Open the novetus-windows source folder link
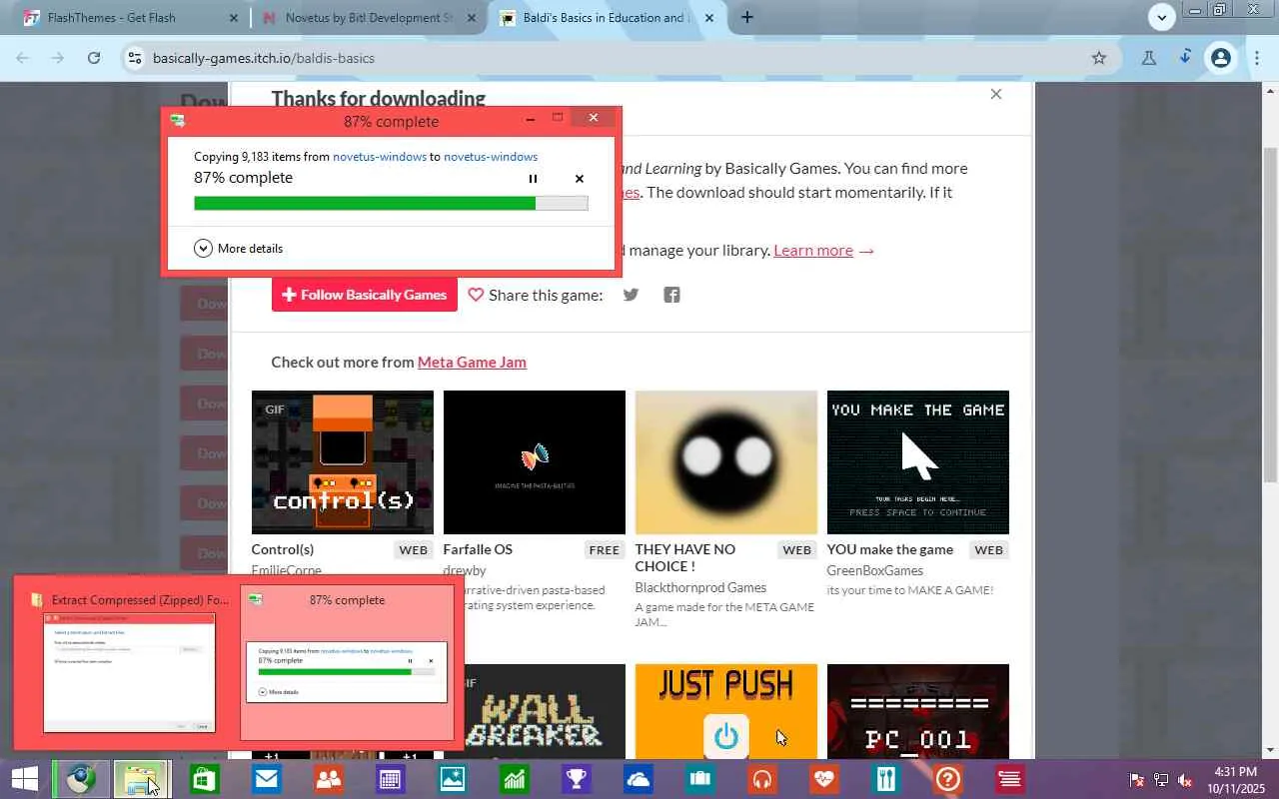 pyautogui.click(x=380, y=157)
